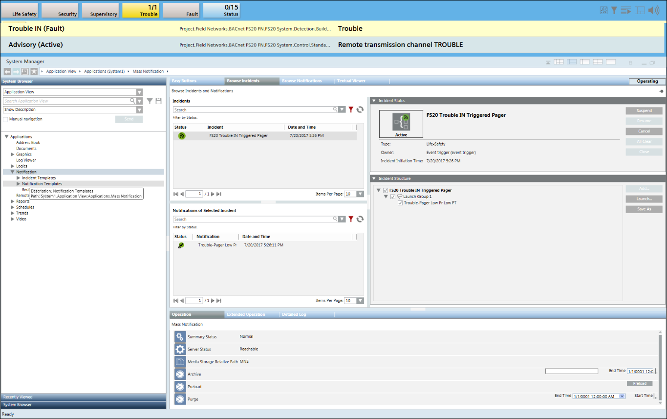This screenshot has height=419, width=667.
Task: Refresh Notifications of Selected Incident list
Action: (x=360, y=220)
